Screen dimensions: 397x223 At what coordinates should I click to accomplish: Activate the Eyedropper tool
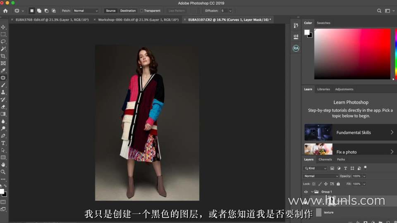3,71
